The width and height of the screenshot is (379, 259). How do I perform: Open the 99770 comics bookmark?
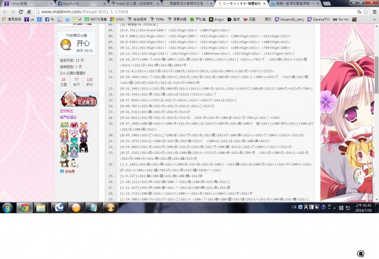[x=96, y=19]
